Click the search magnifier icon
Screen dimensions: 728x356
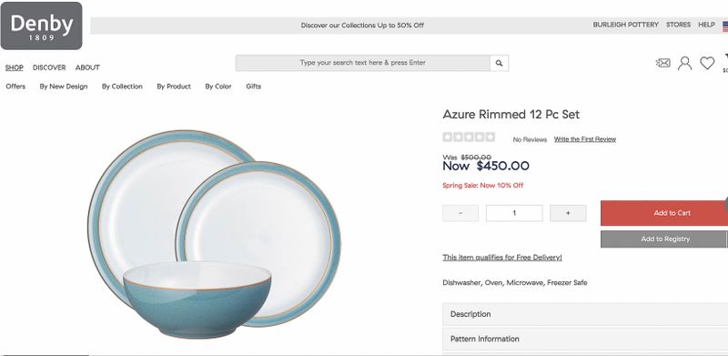coord(499,63)
